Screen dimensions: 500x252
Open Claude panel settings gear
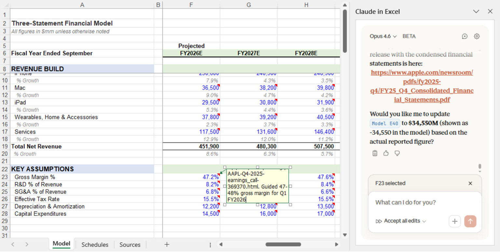[477, 36]
